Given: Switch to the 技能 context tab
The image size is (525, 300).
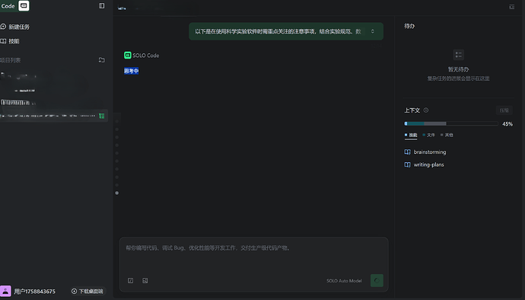Looking at the screenshot, I should click(x=411, y=135).
